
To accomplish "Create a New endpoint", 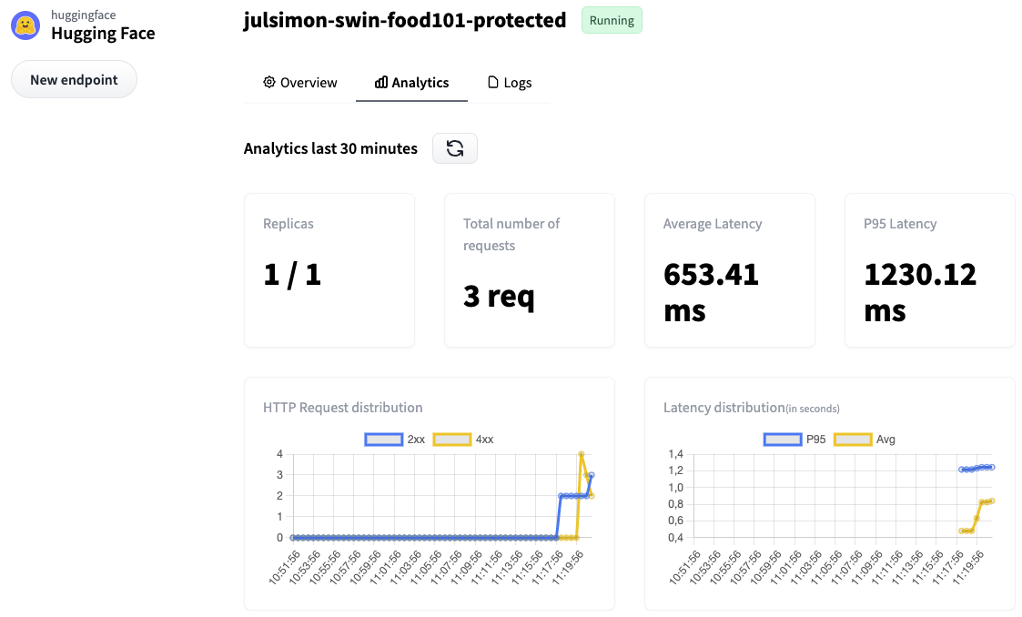I will 74,80.
